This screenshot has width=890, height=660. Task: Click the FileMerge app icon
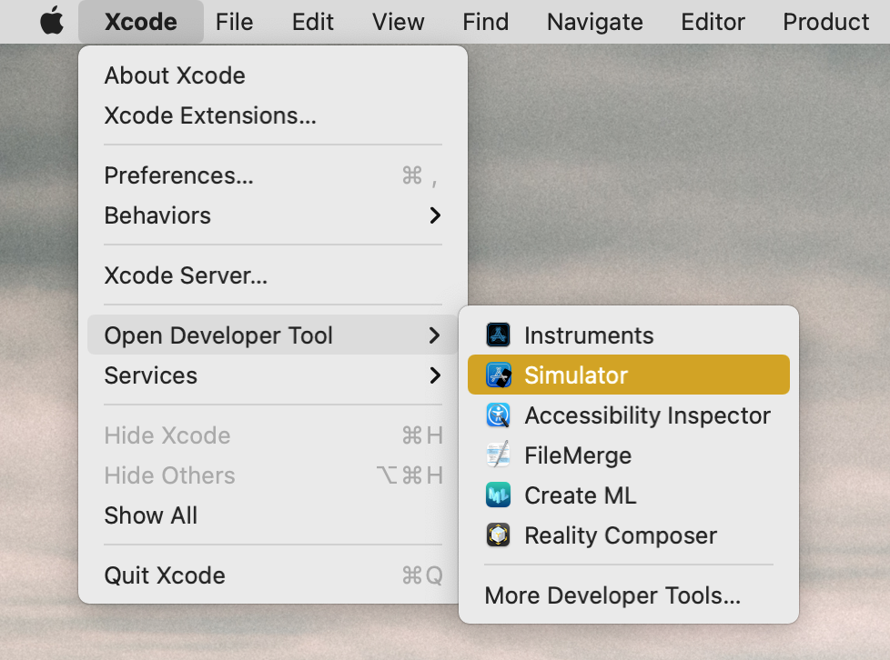[499, 455]
